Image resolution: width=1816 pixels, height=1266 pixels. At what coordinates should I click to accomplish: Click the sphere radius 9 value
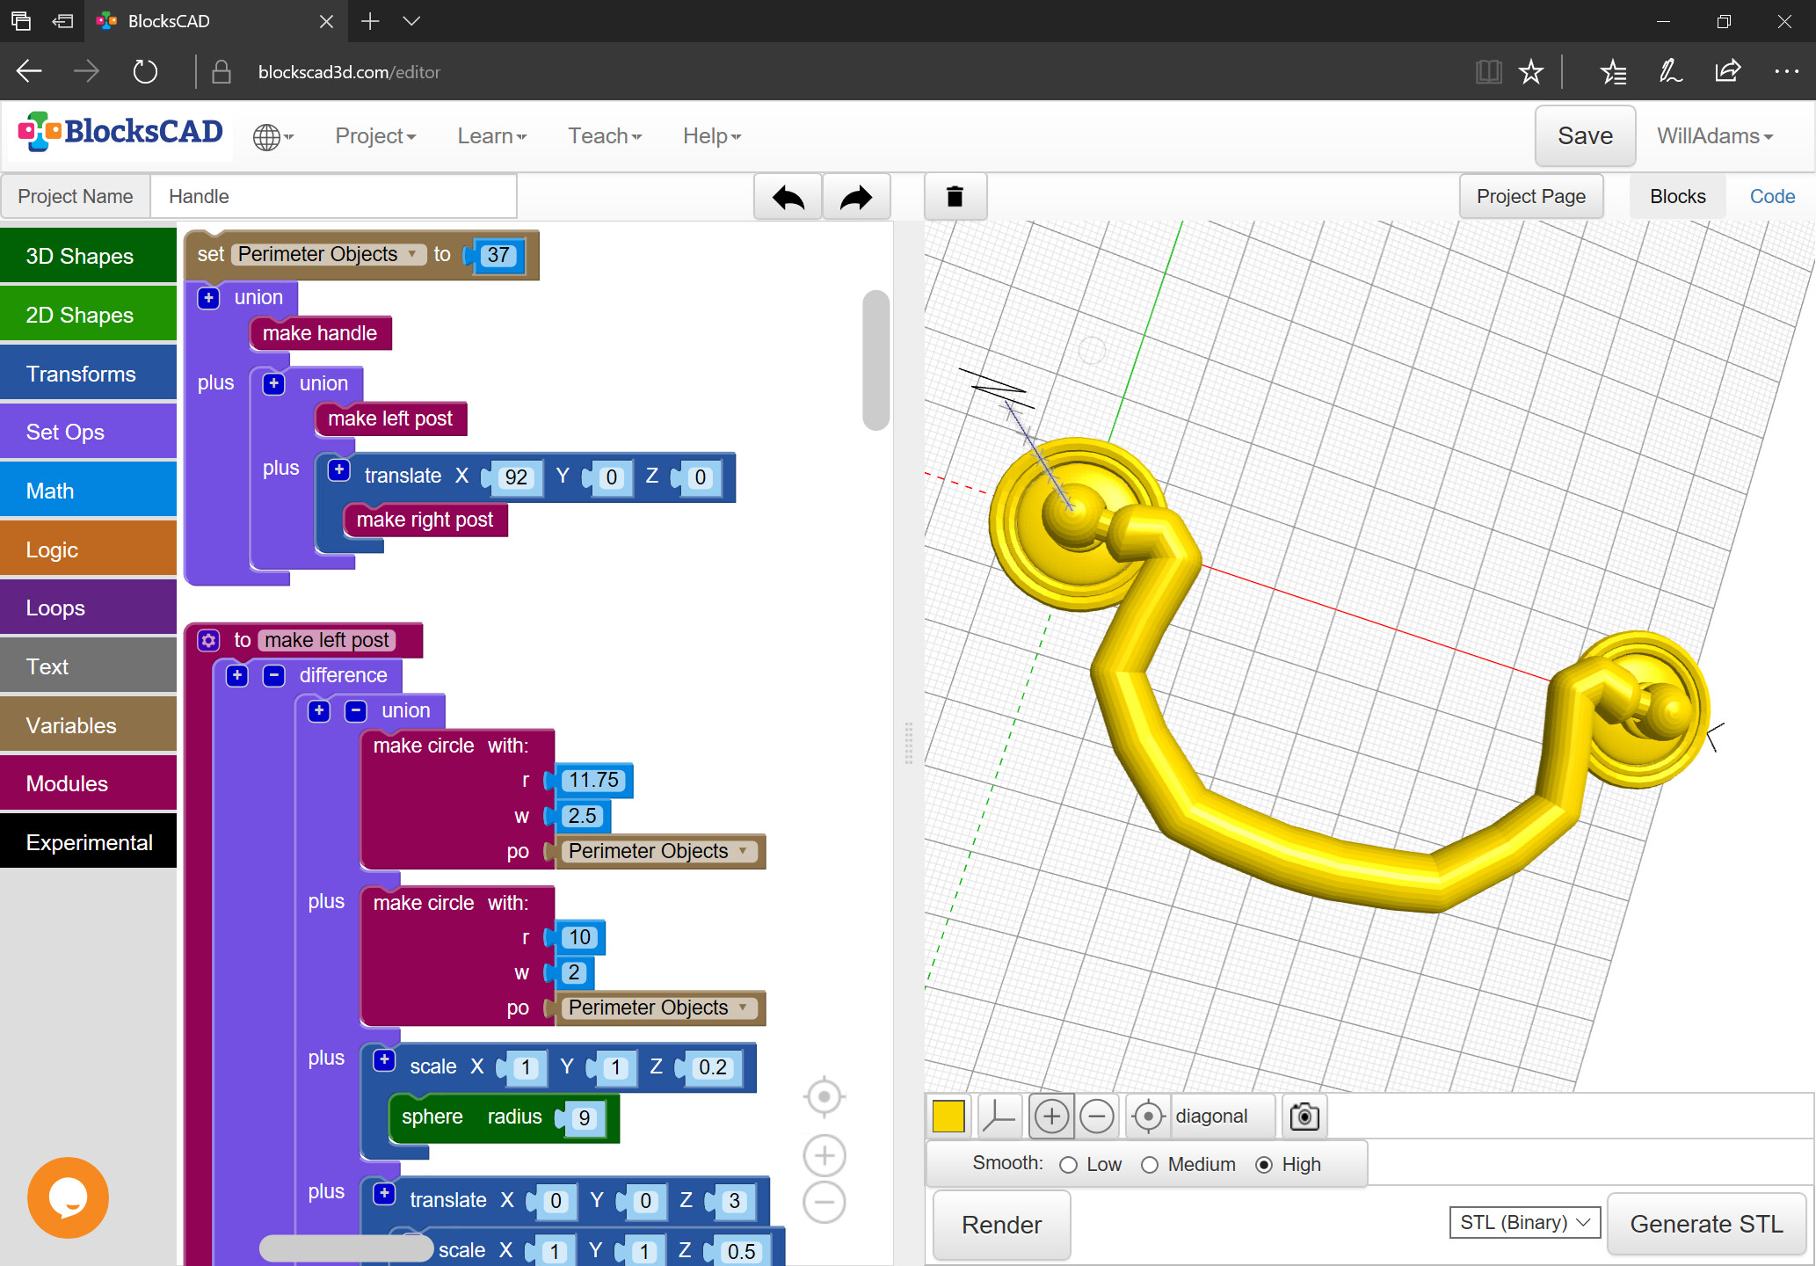point(584,1118)
